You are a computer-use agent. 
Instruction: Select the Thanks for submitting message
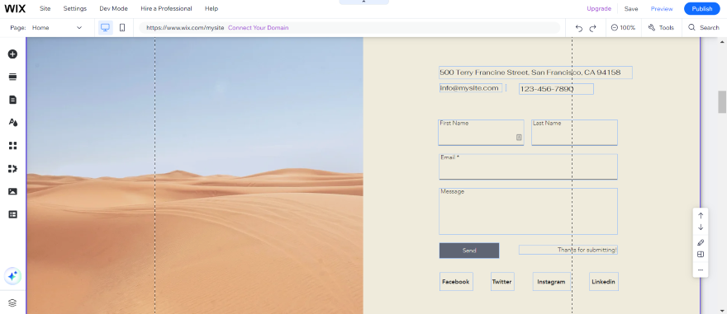point(568,250)
